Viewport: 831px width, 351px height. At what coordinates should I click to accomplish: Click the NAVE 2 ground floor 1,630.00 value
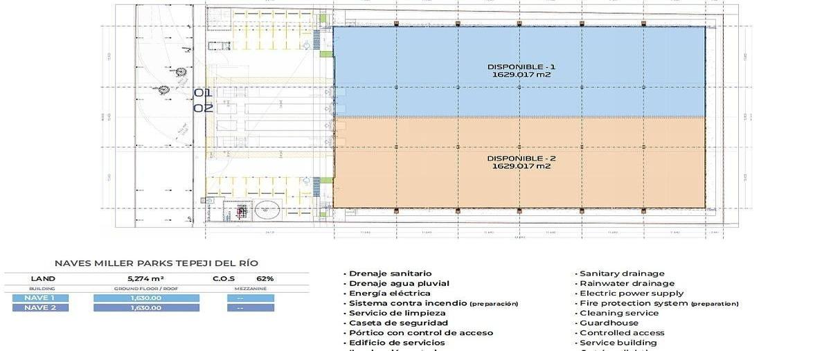click(x=146, y=307)
